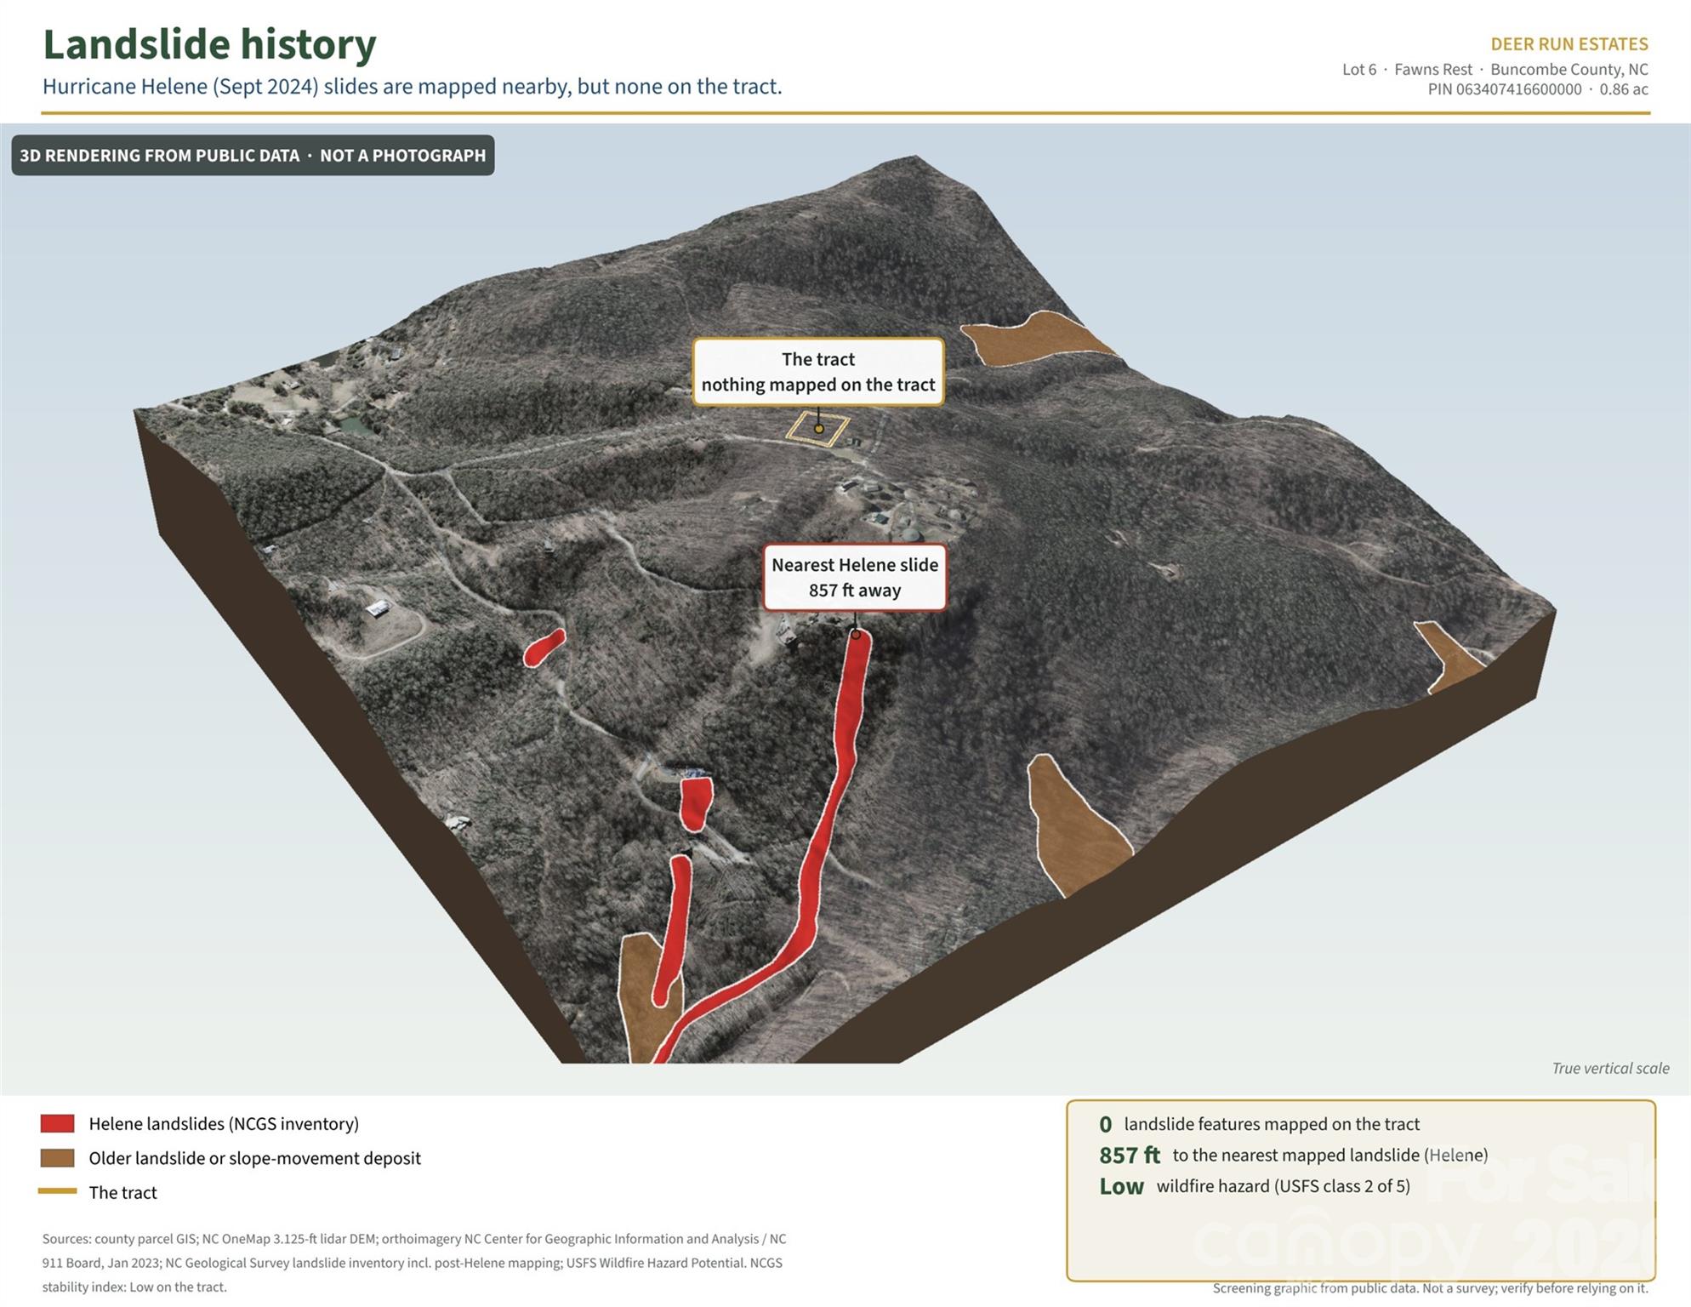Click the red Helene landslides legend swatch

57,1123
